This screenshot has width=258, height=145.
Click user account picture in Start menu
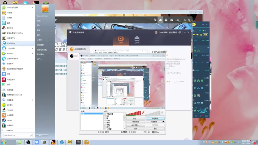point(45,9)
